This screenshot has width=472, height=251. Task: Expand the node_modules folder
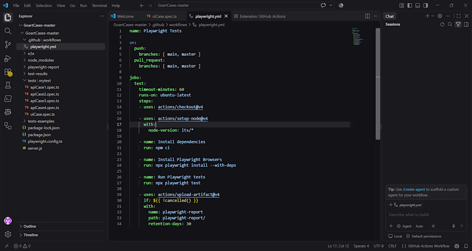[25, 60]
